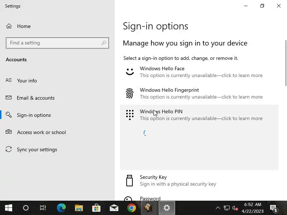287x215 pixels.
Task: Open Task View in taskbar
Action: 43,208
